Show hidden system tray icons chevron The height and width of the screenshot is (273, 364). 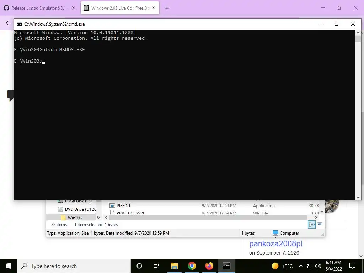pos(301,266)
